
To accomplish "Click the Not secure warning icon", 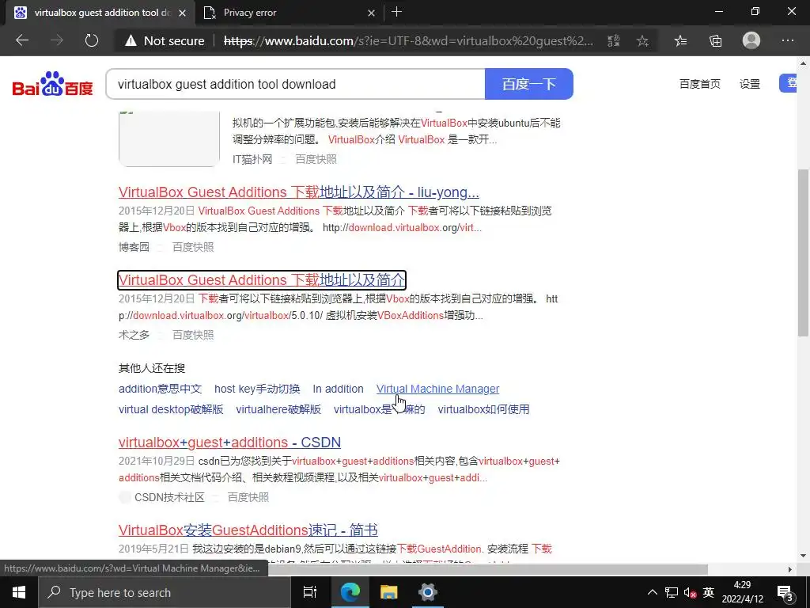I will click(x=131, y=41).
